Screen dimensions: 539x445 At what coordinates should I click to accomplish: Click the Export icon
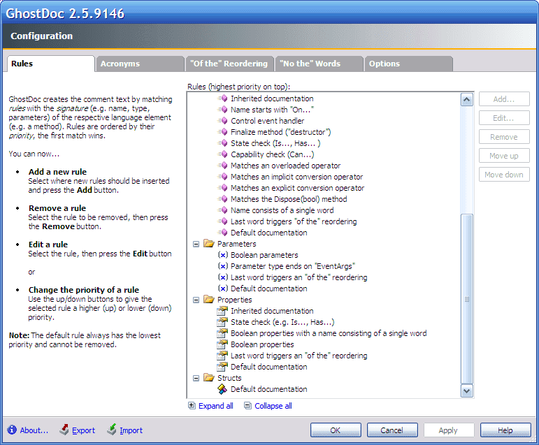(x=64, y=429)
